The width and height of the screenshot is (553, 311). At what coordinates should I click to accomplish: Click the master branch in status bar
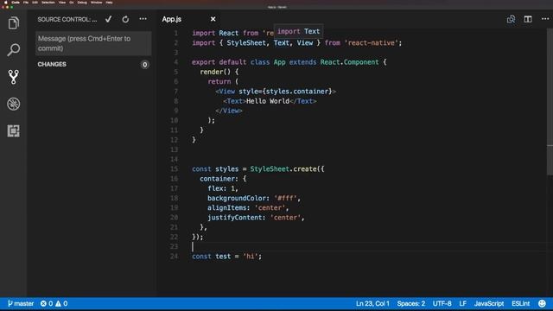coord(21,303)
